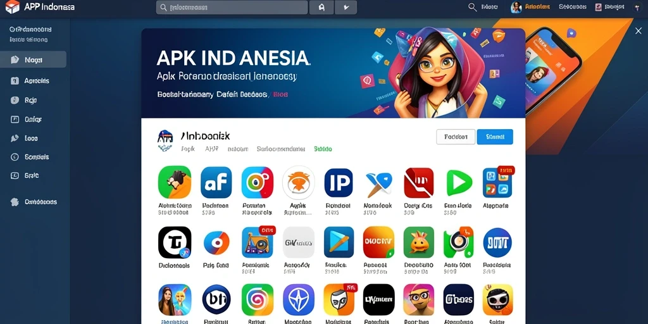The image size is (648, 324).
Task: Click the magnifier icon in top-right navigation
Action: (x=472, y=7)
